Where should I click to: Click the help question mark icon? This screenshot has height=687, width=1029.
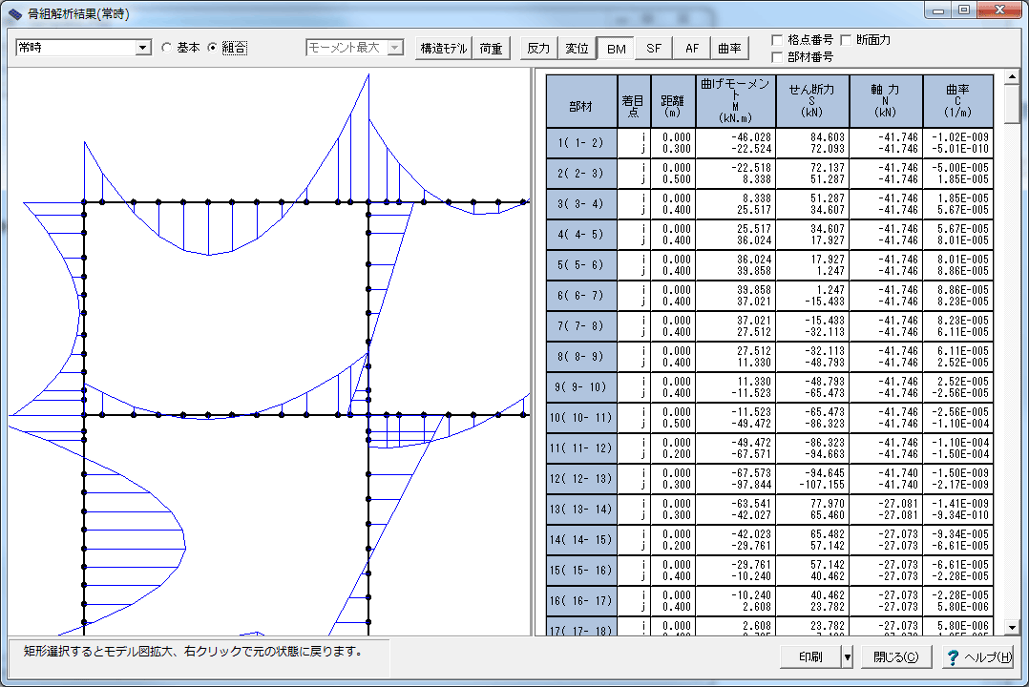[x=954, y=656]
